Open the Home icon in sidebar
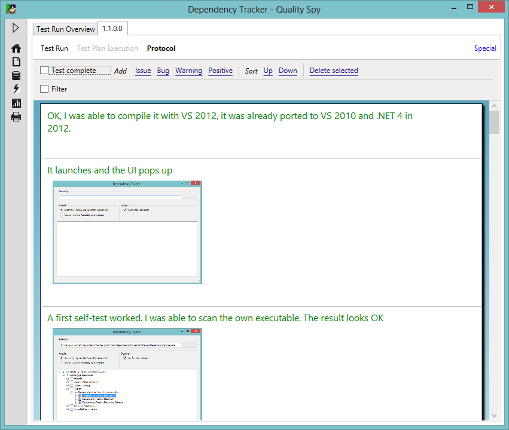 [16, 48]
